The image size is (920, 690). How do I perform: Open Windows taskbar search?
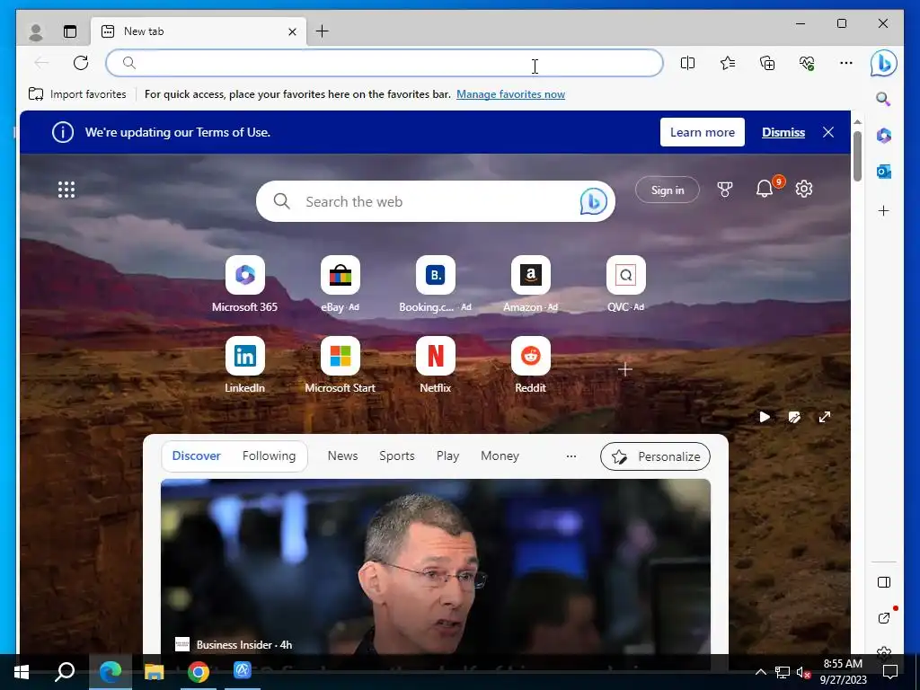click(65, 672)
